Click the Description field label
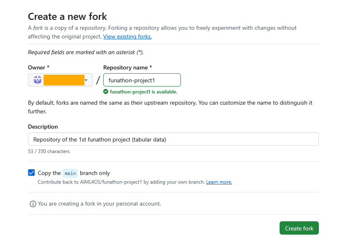 click(x=43, y=127)
